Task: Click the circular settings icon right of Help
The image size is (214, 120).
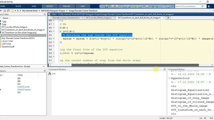Action: [173, 6]
